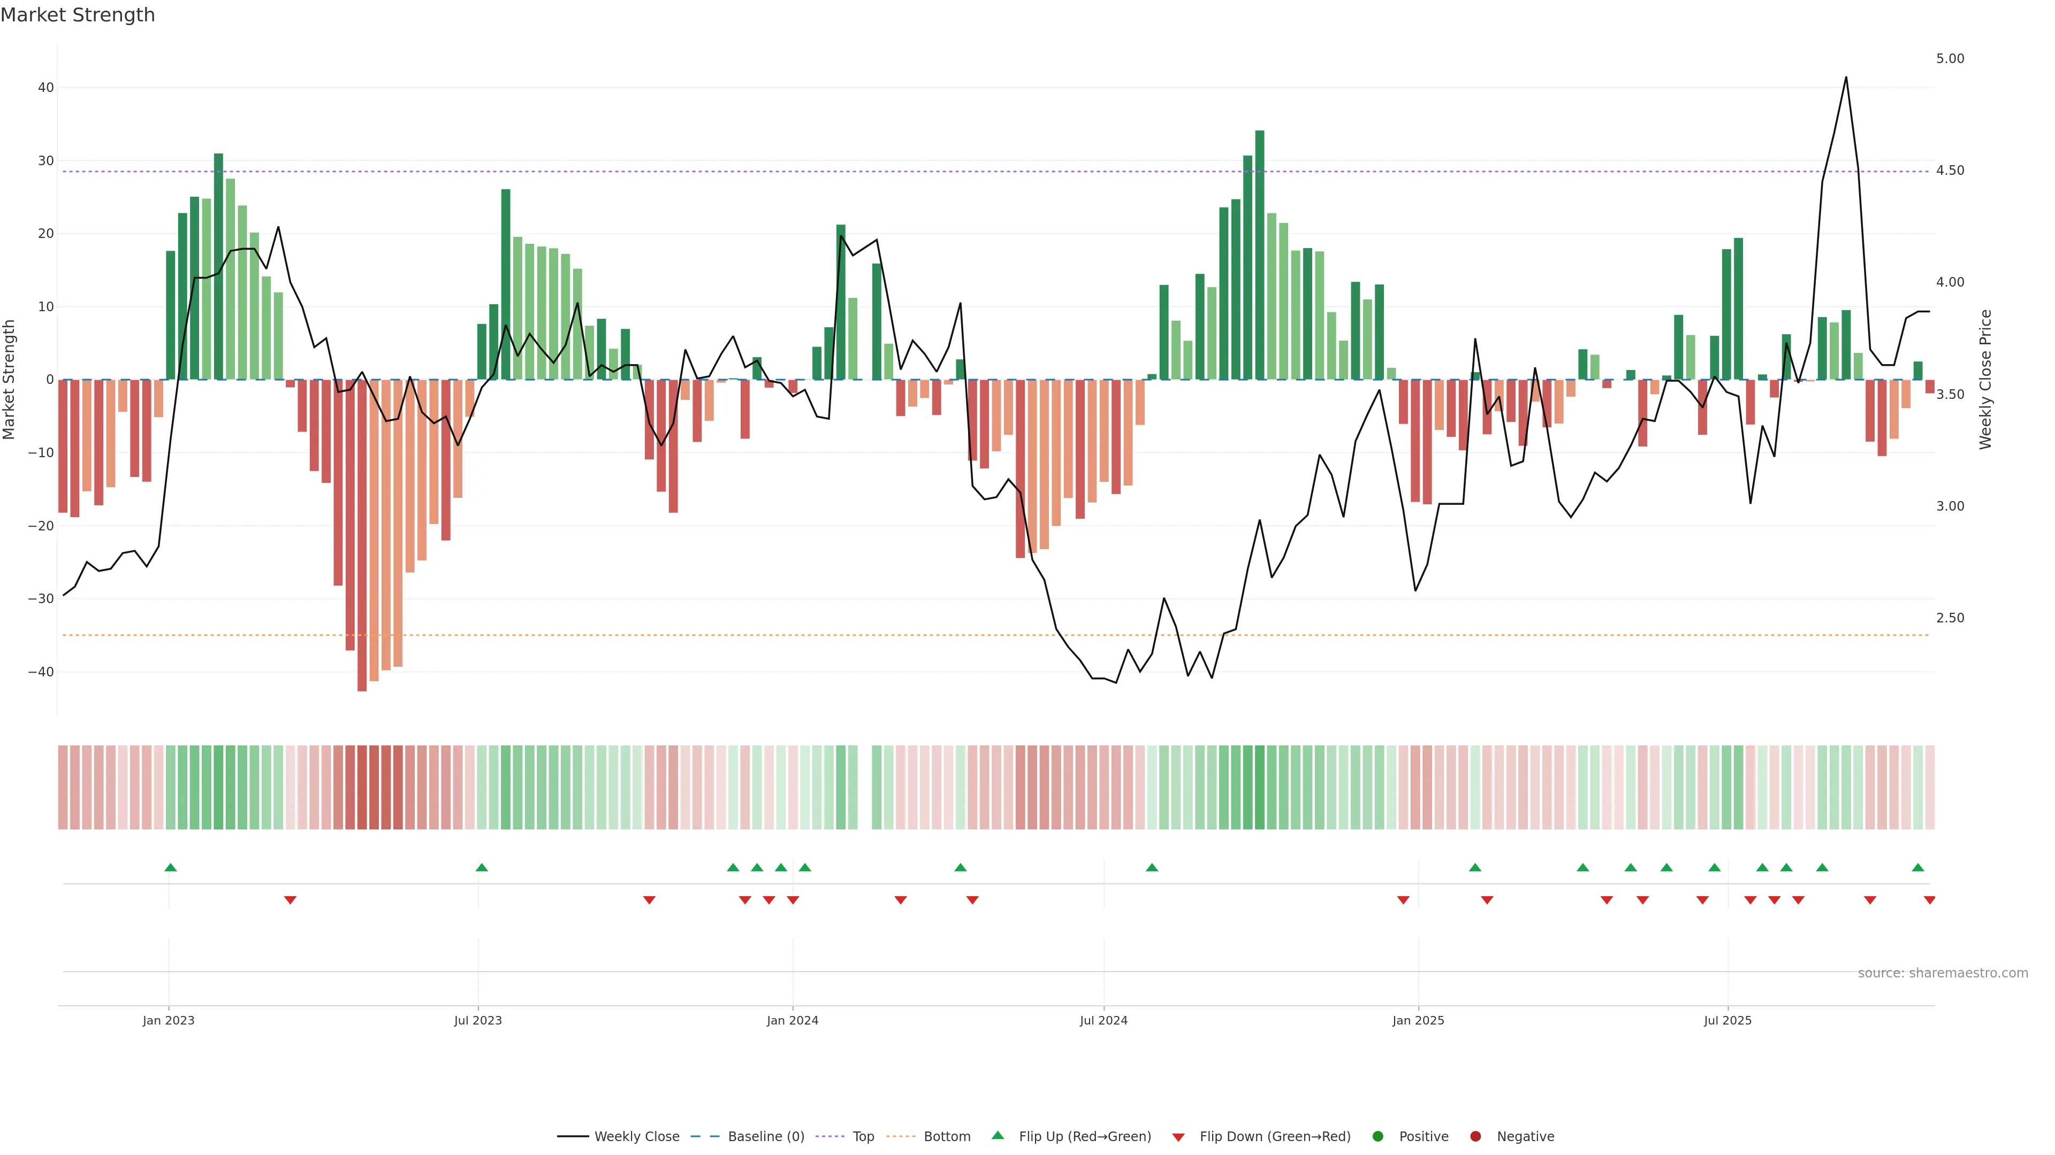Click the first green flip-up marker near Jan 2023

[x=170, y=867]
